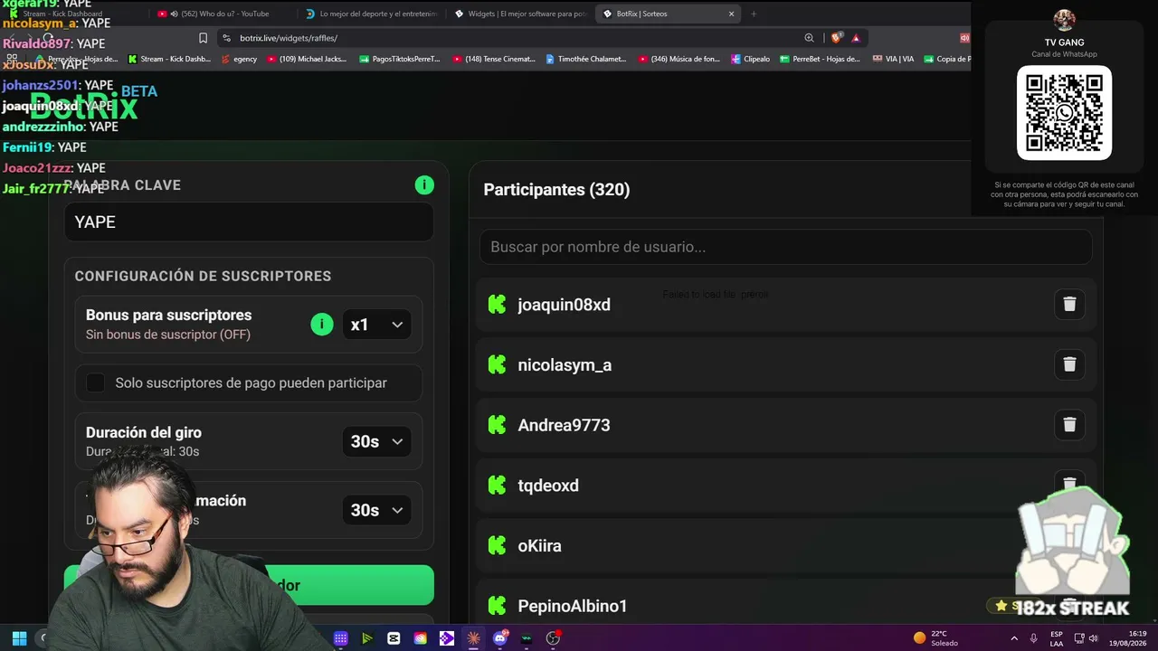Click the Kick logo next to Andrea9773
Screen dimensions: 1158x651
tap(497, 425)
